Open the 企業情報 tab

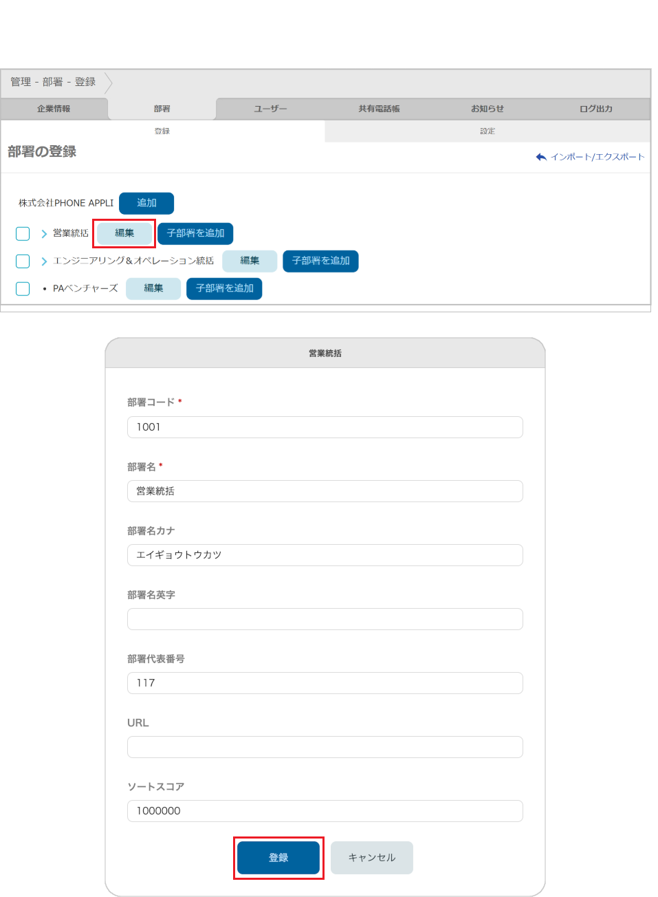(x=54, y=108)
